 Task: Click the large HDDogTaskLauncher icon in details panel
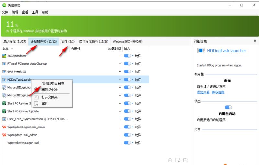click(201, 50)
